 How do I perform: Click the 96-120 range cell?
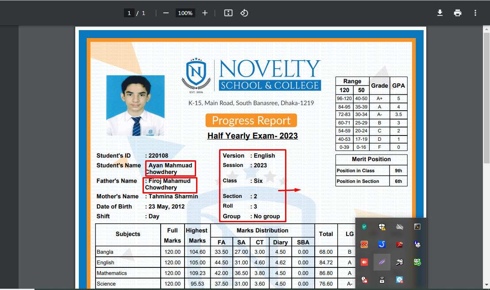pyautogui.click(x=344, y=98)
